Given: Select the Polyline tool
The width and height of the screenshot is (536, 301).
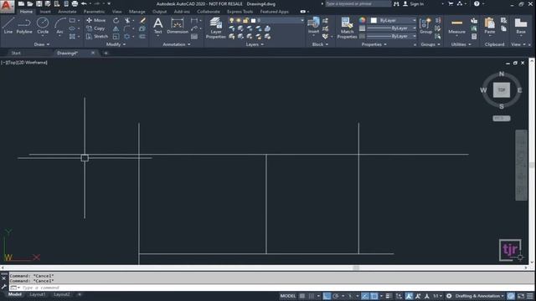Looking at the screenshot, I should pos(24,26).
